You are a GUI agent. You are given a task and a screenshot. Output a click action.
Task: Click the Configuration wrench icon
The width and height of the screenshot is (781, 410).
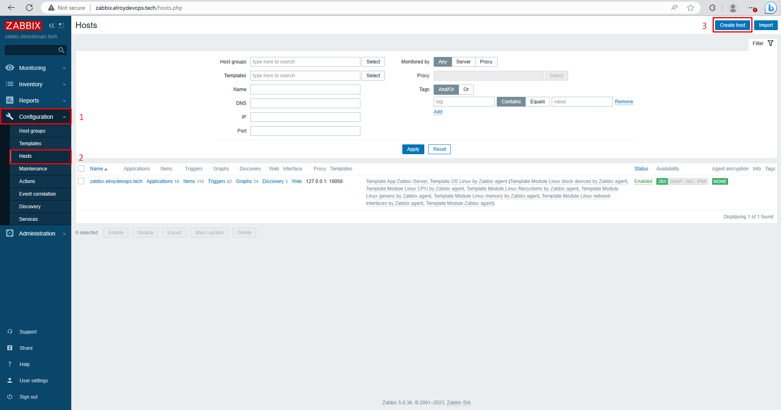10,116
